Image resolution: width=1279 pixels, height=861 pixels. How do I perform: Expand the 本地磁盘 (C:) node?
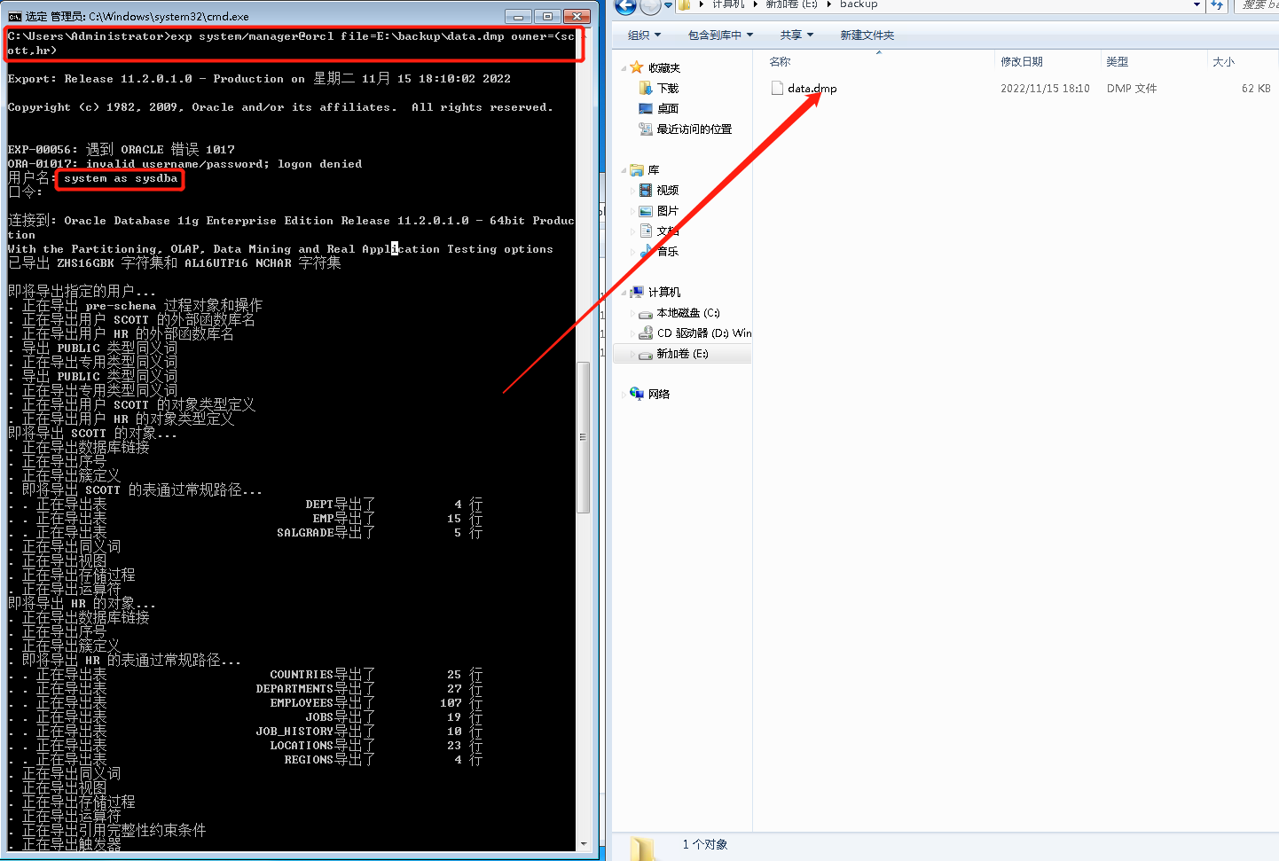[x=632, y=313]
